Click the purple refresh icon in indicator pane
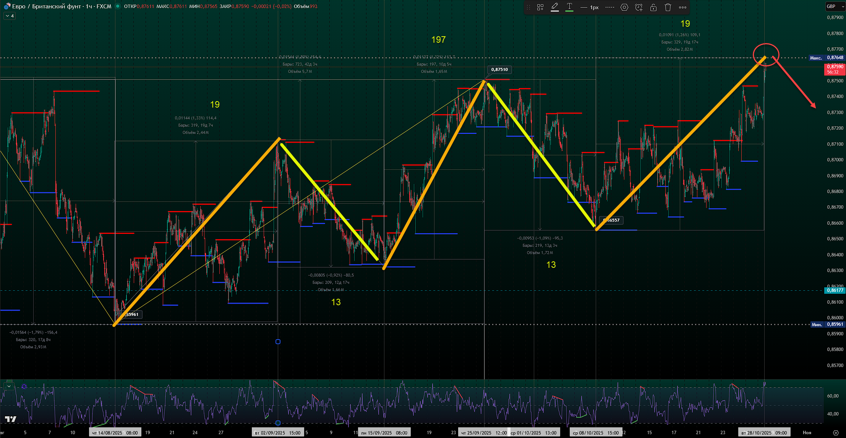 24,386
